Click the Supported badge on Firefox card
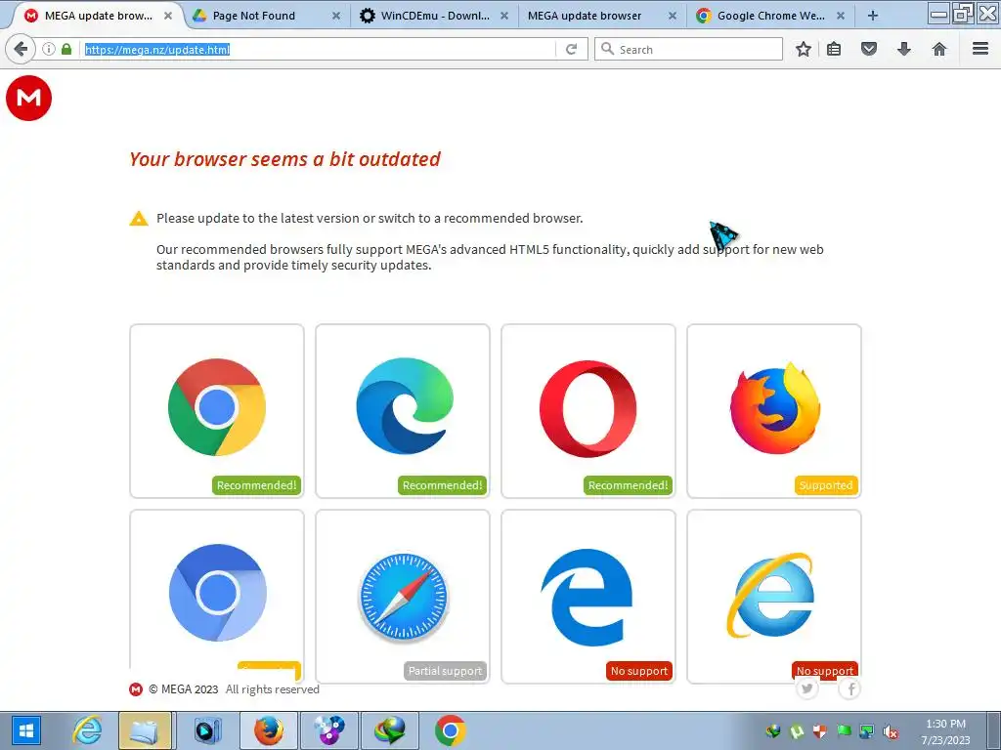The width and height of the screenshot is (1001, 750). 826,485
